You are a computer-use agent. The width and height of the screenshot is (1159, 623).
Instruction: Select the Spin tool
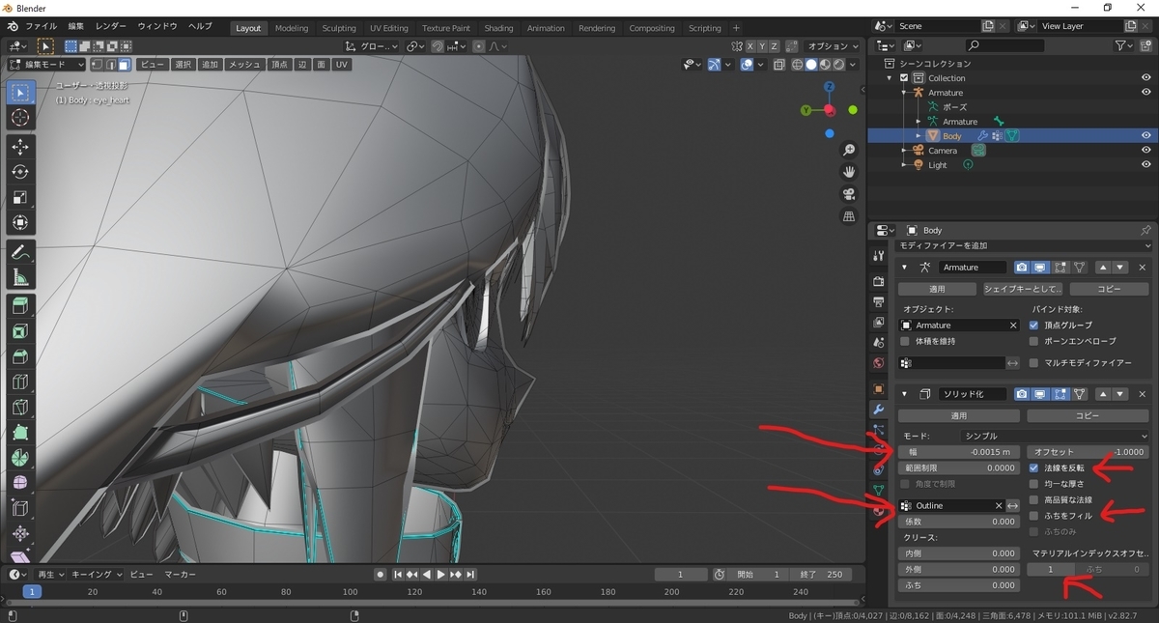tap(20, 457)
